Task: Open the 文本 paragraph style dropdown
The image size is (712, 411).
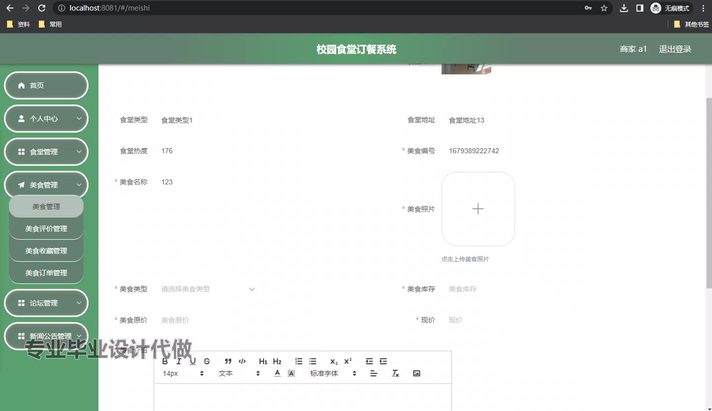Action: (239, 373)
